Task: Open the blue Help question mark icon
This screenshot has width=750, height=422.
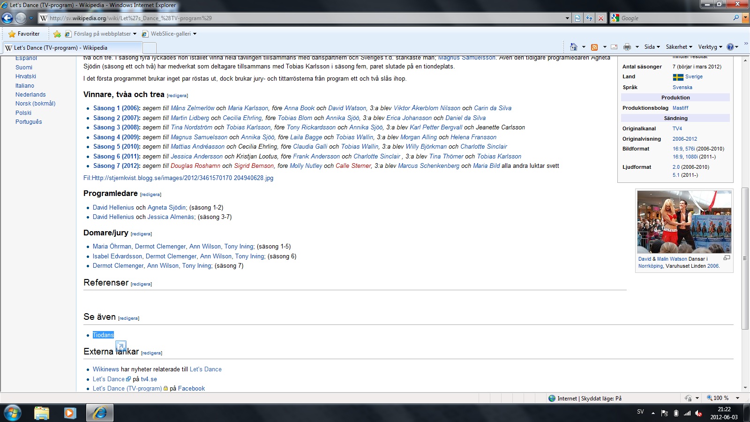Action: pyautogui.click(x=730, y=47)
